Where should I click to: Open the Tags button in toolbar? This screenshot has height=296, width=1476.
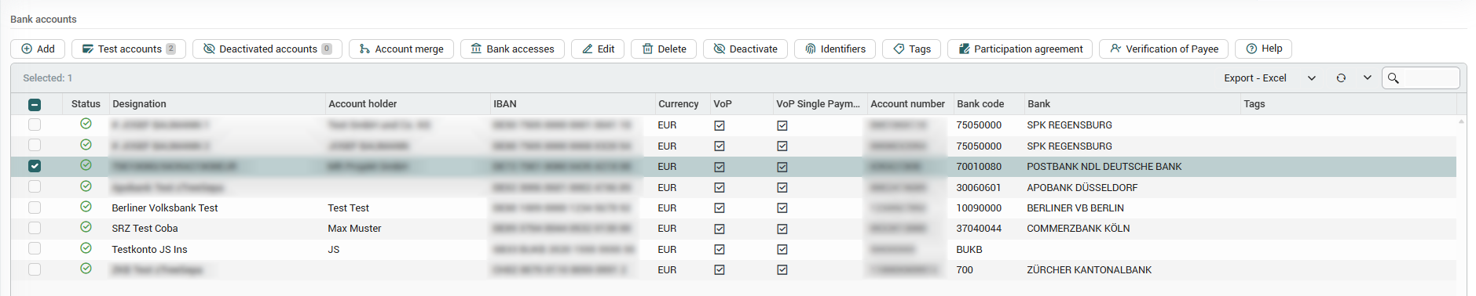click(x=911, y=49)
